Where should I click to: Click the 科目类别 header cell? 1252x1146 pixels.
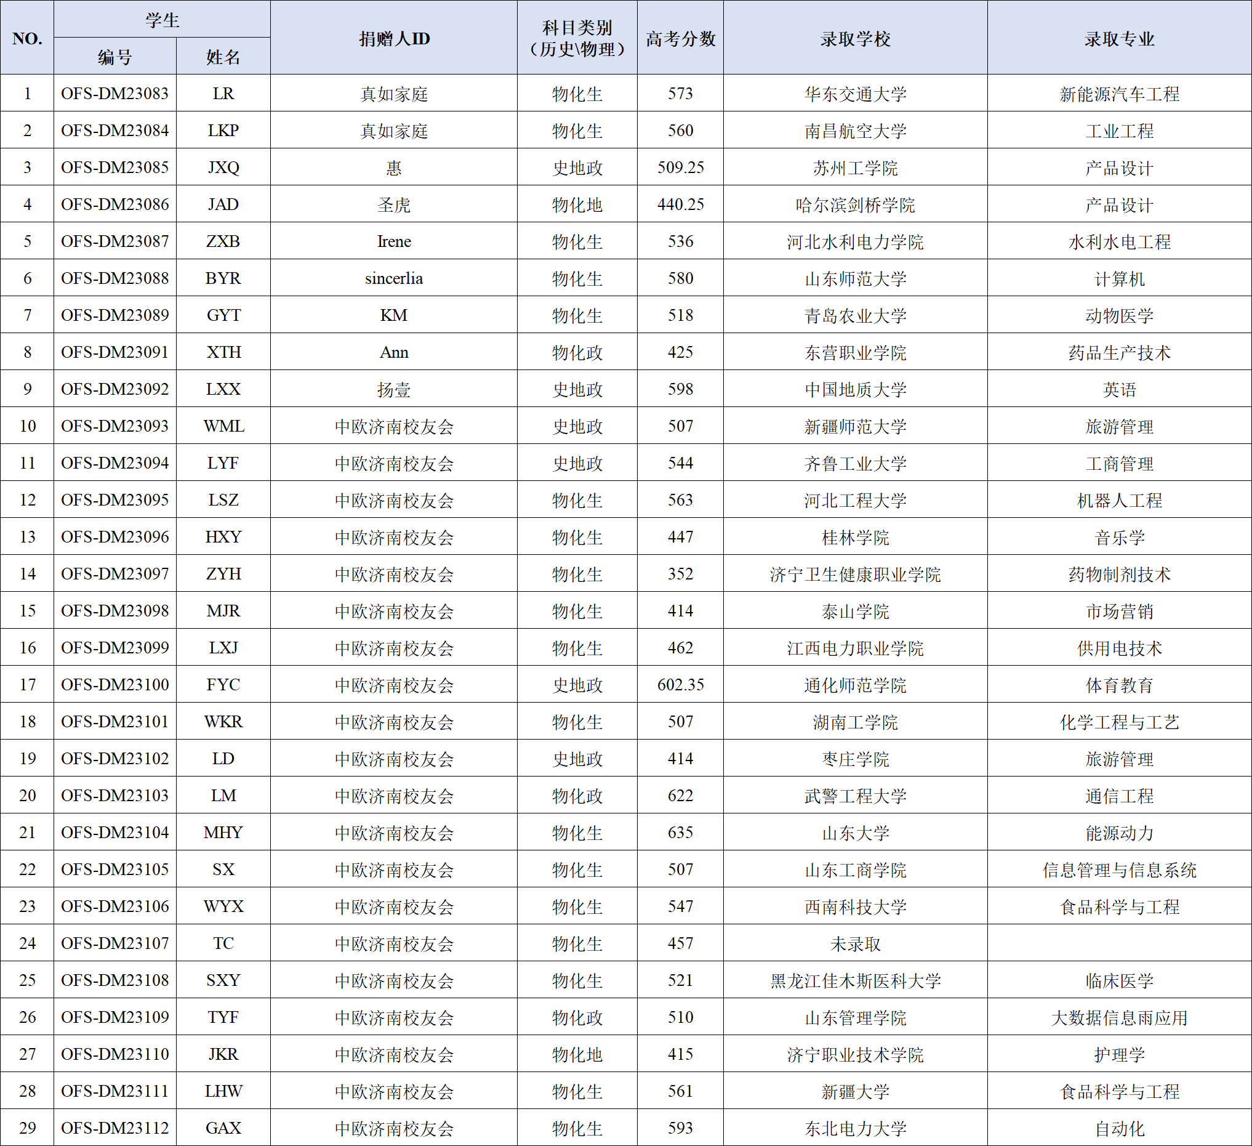577,38
